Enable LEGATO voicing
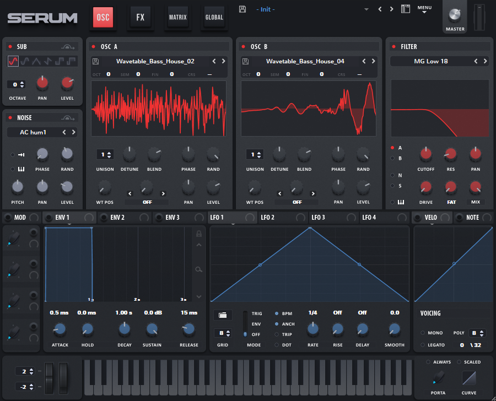 423,345
